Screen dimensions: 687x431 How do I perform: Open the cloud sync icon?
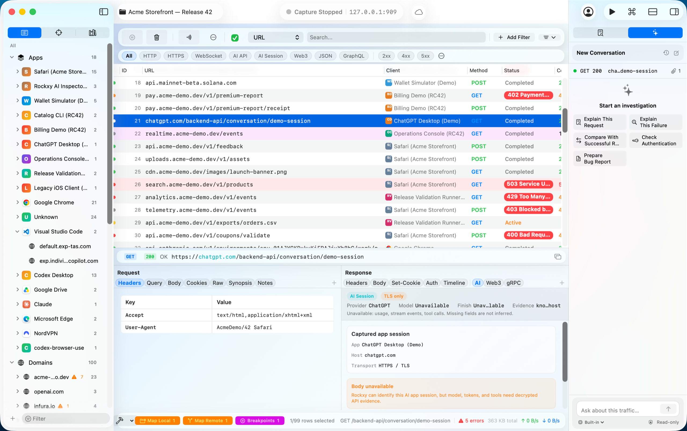(x=418, y=12)
